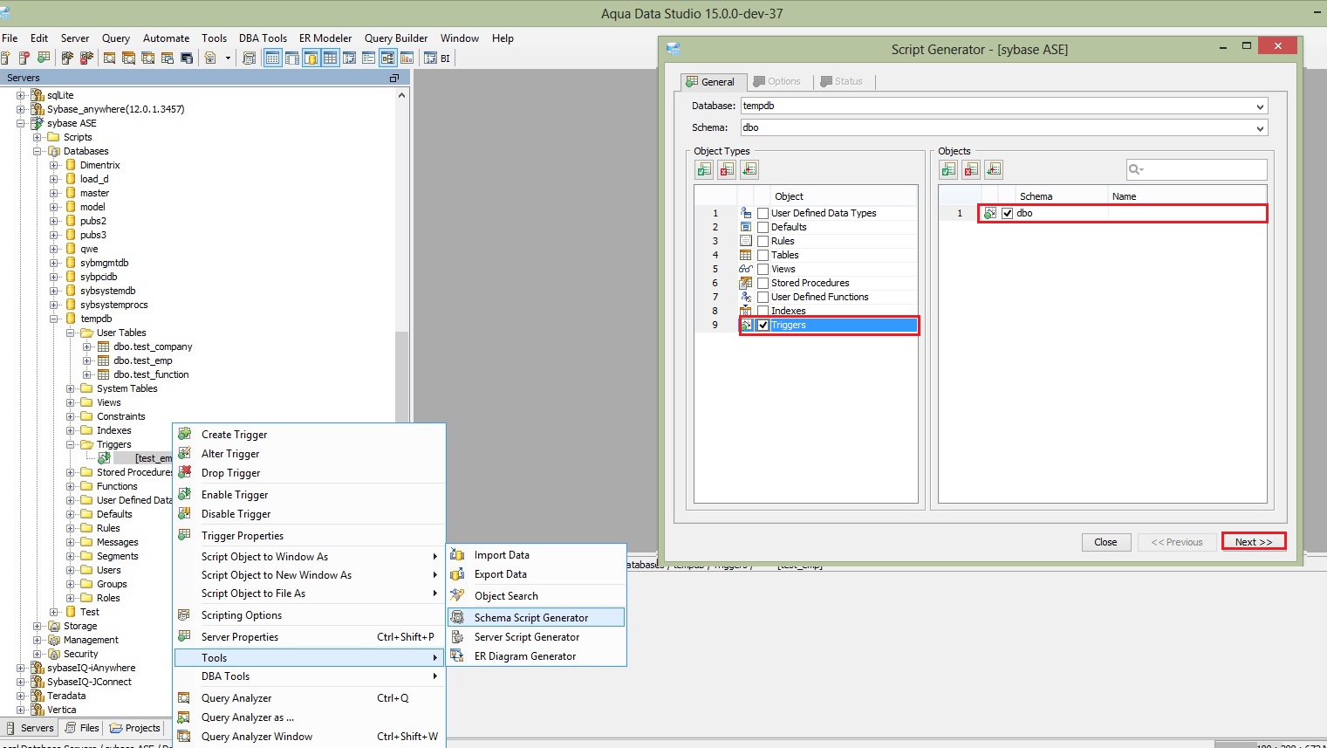Screen dimensions: 1327x748
Task: Click the Servers panel vertical scrollbar
Action: click(401, 375)
